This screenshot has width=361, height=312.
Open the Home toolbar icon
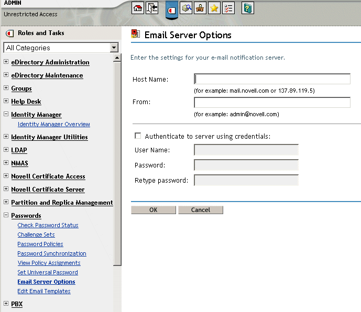138,8
